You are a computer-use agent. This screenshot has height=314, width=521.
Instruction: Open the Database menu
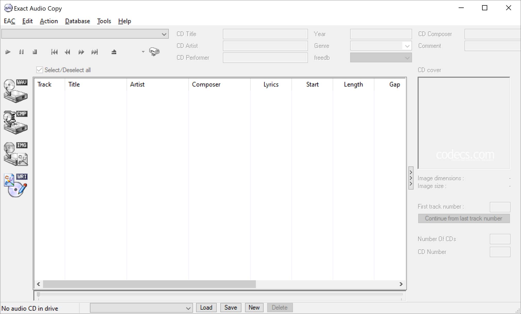(x=78, y=21)
